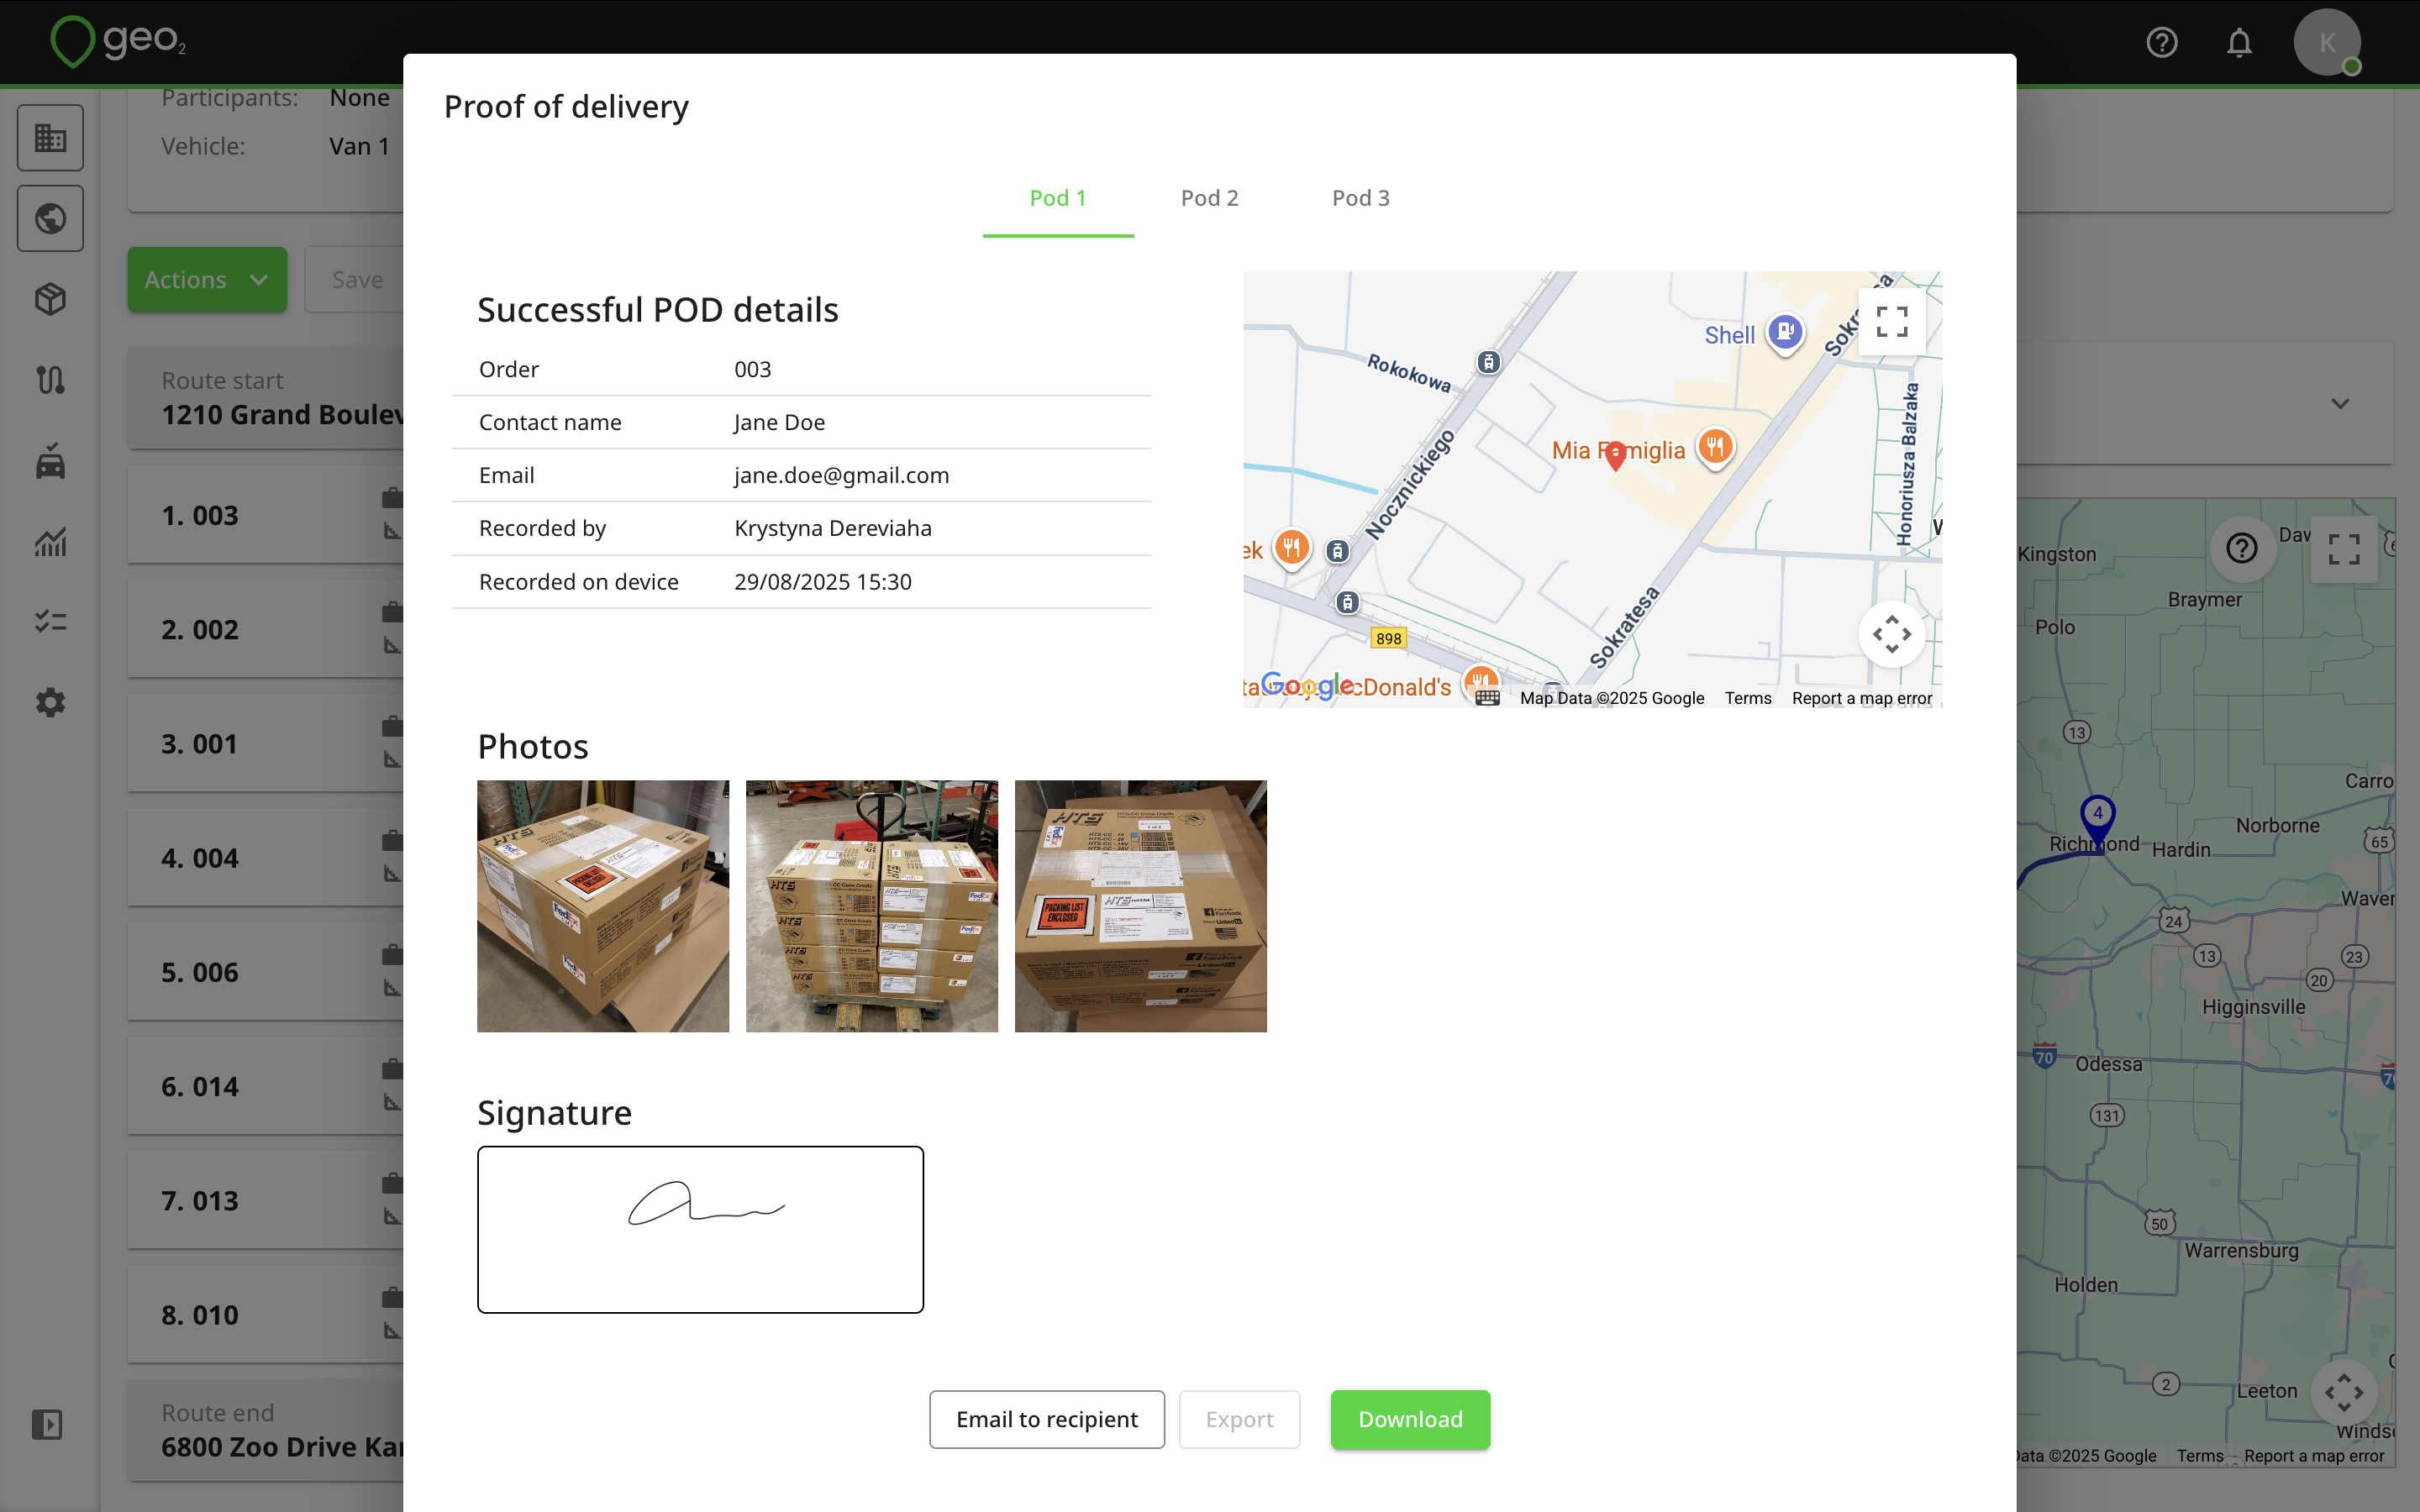
Task: Toggle fullscreen on the POD map
Action: pyautogui.click(x=1892, y=322)
